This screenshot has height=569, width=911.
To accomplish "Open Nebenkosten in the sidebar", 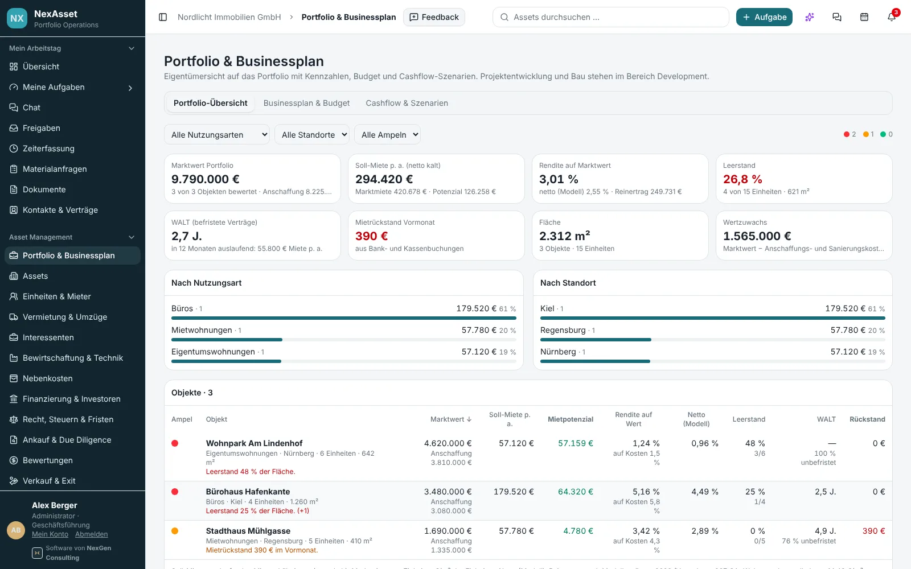I will 72,378.
